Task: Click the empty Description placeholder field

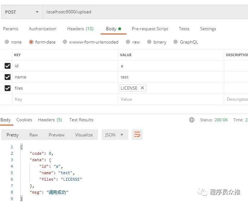Action: click(x=236, y=99)
